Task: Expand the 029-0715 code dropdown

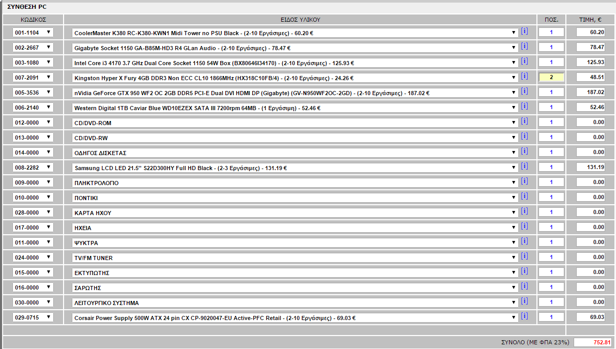Action: 33,317
